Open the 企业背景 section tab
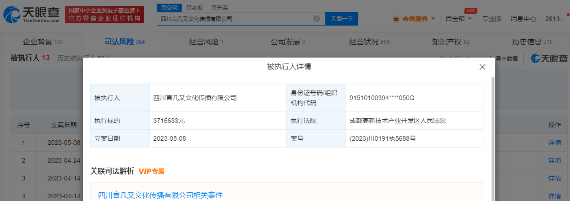This screenshot has width=570, height=201. (x=43, y=42)
